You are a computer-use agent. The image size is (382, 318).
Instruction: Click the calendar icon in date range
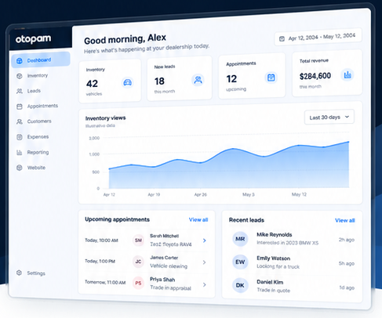click(282, 39)
